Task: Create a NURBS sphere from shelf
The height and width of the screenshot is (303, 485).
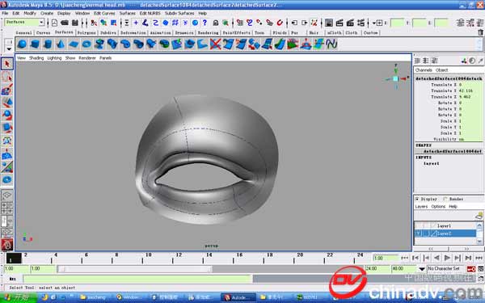Action: 22,44
